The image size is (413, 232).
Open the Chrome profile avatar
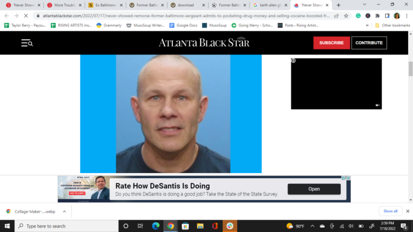coord(396,16)
